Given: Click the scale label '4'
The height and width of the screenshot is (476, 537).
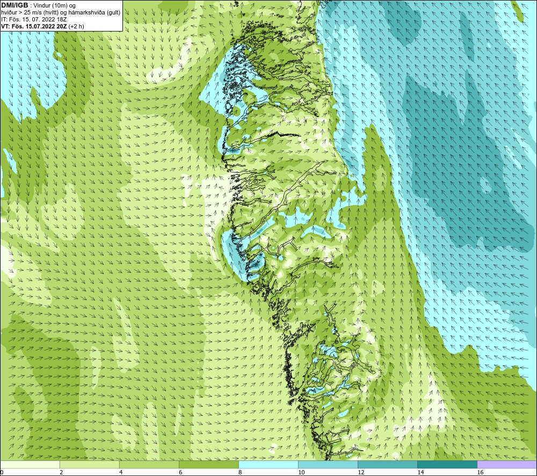Looking at the screenshot, I should [x=121, y=473].
